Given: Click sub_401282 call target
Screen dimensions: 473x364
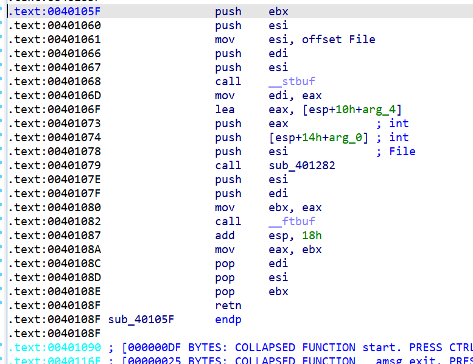Looking at the screenshot, I should pyautogui.click(x=302, y=166).
